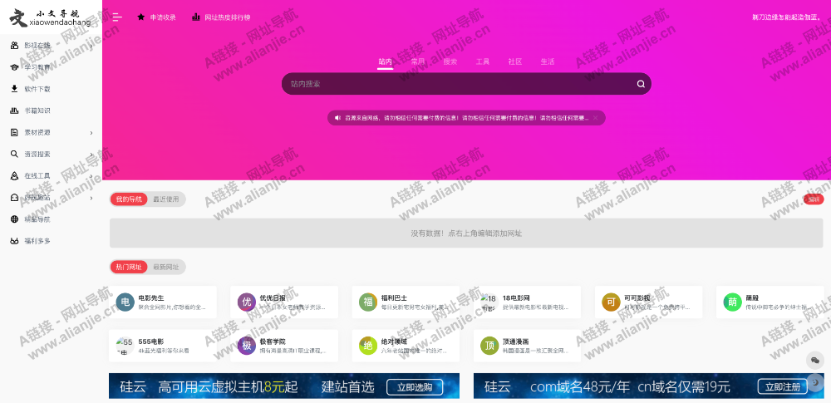
Task: Switch to the 热门网址 tab
Action: (x=129, y=267)
